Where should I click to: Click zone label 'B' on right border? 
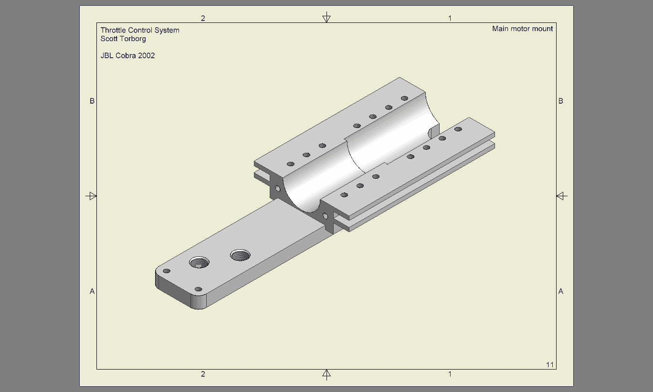point(560,101)
